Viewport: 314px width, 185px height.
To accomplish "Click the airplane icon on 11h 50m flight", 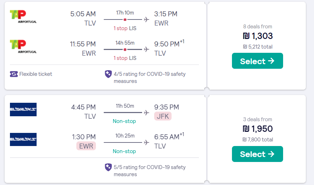I will pyautogui.click(x=146, y=113).
